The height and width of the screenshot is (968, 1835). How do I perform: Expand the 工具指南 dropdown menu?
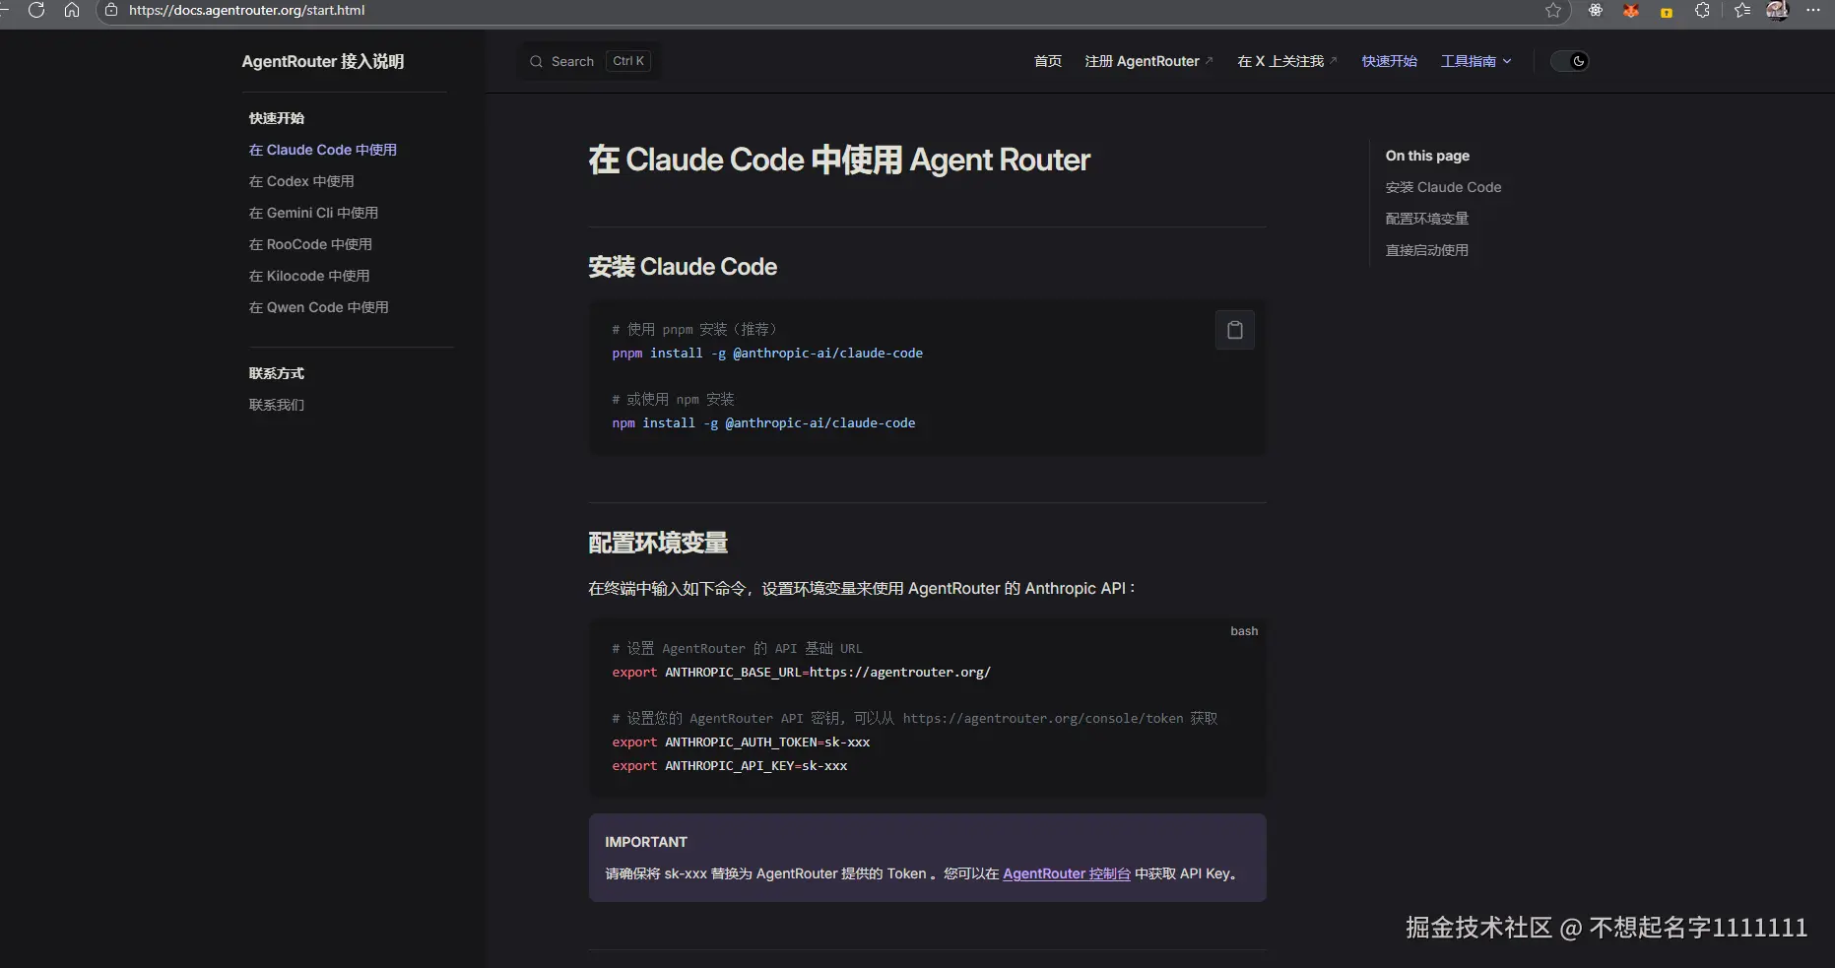tap(1475, 61)
